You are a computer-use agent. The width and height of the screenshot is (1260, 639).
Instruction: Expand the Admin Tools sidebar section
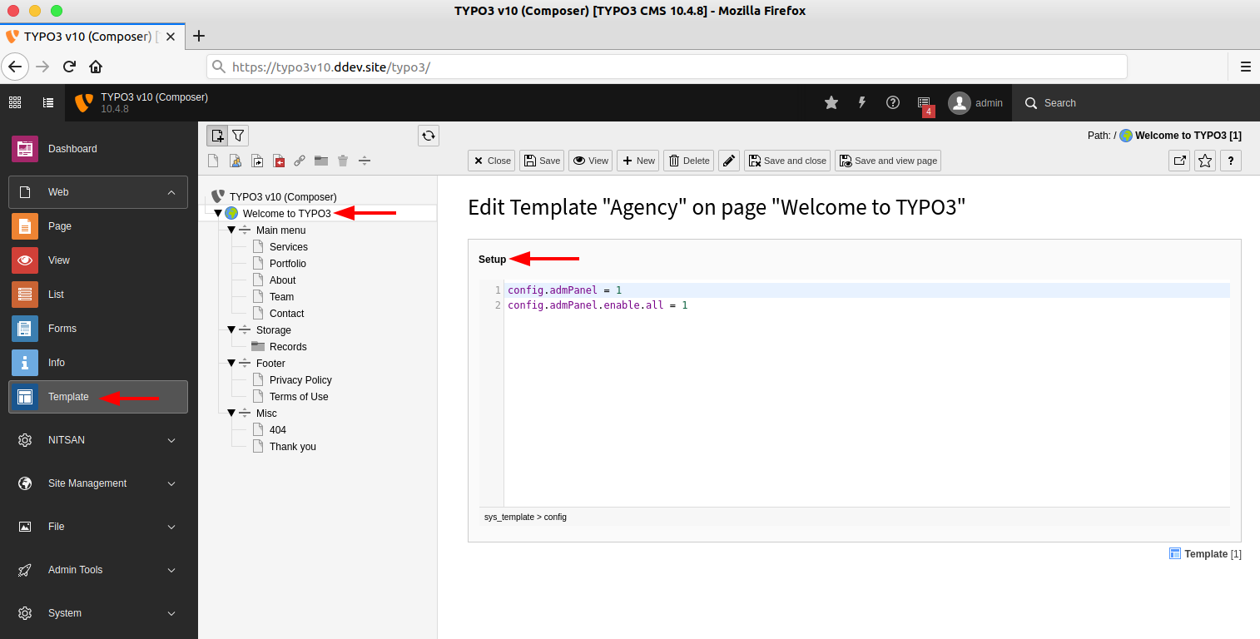[97, 570]
